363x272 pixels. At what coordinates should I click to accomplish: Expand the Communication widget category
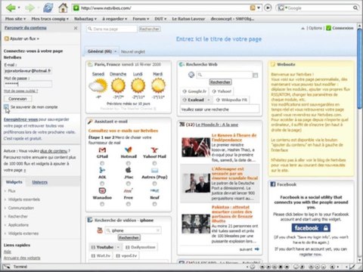(21, 208)
